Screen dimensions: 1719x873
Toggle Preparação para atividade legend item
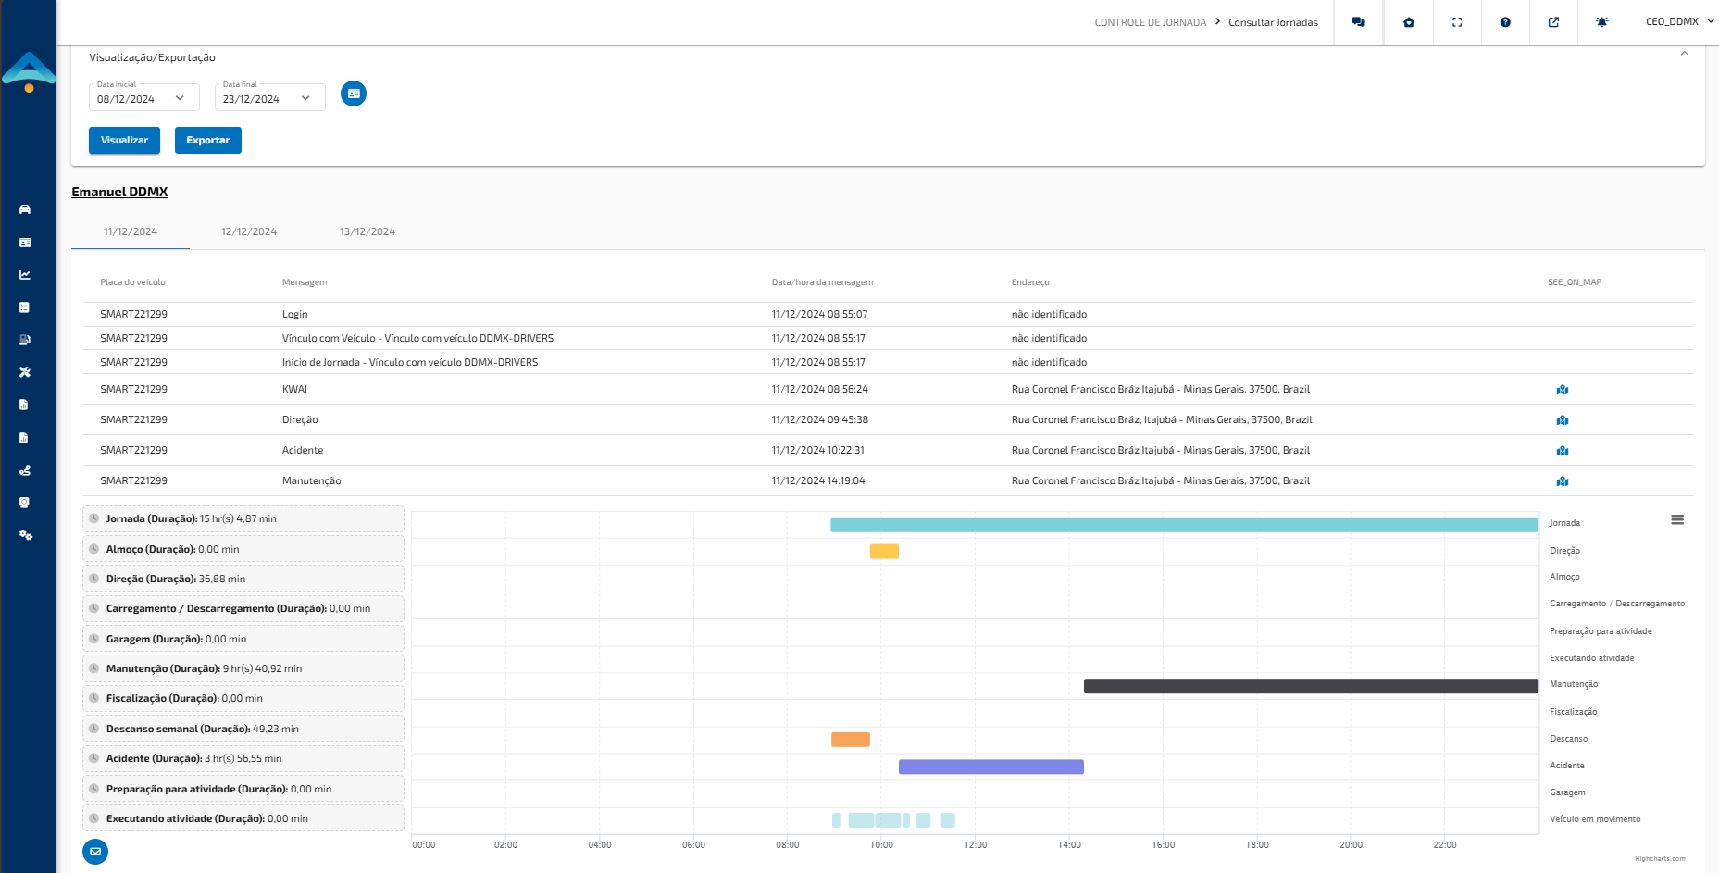(x=1601, y=631)
